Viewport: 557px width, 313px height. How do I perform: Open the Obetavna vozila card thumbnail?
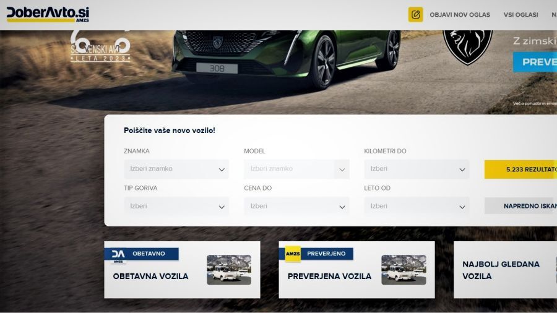click(x=229, y=270)
